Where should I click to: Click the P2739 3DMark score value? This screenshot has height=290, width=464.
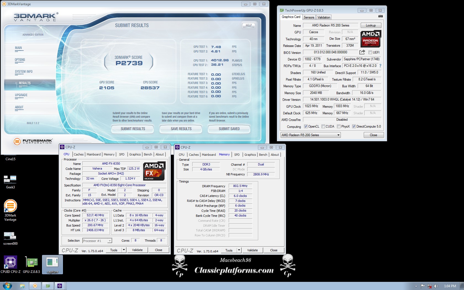coord(129,63)
